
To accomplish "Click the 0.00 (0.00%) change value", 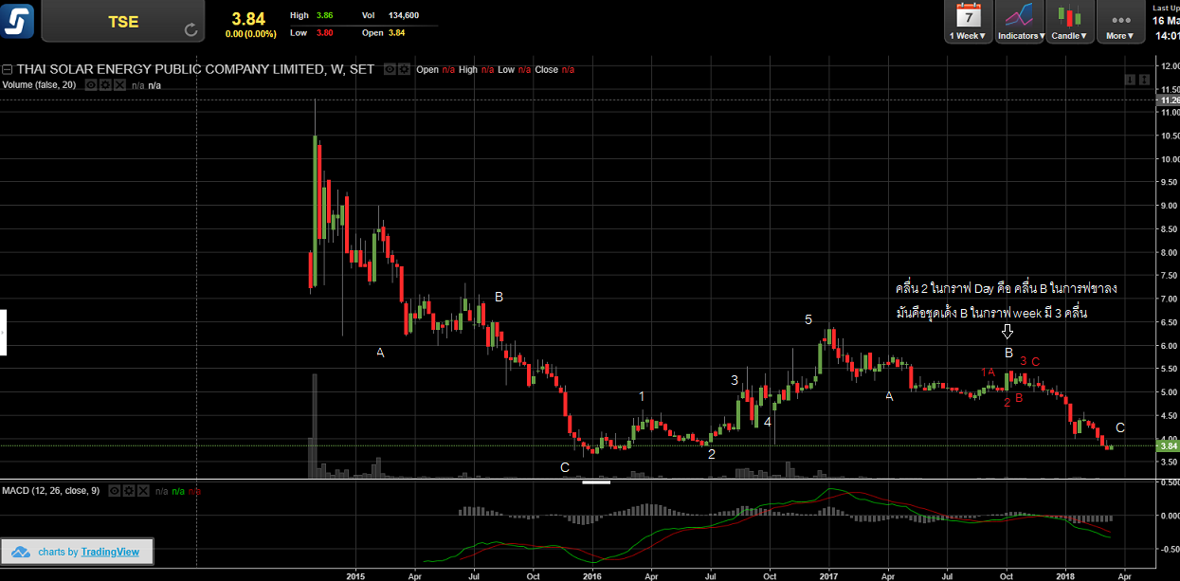I will [253, 33].
